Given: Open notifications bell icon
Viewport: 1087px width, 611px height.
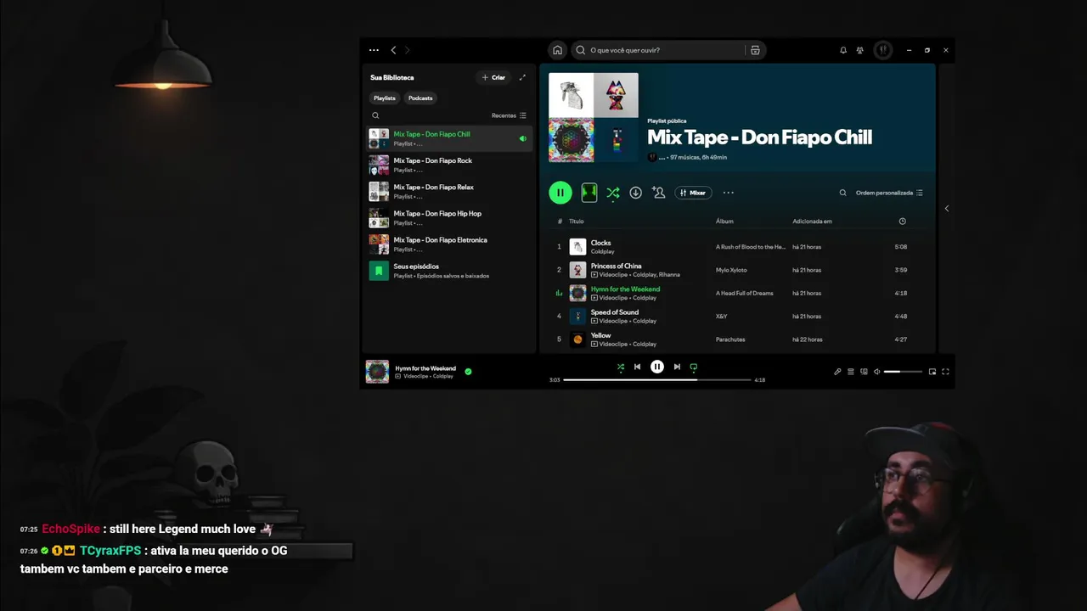Looking at the screenshot, I should tap(843, 50).
